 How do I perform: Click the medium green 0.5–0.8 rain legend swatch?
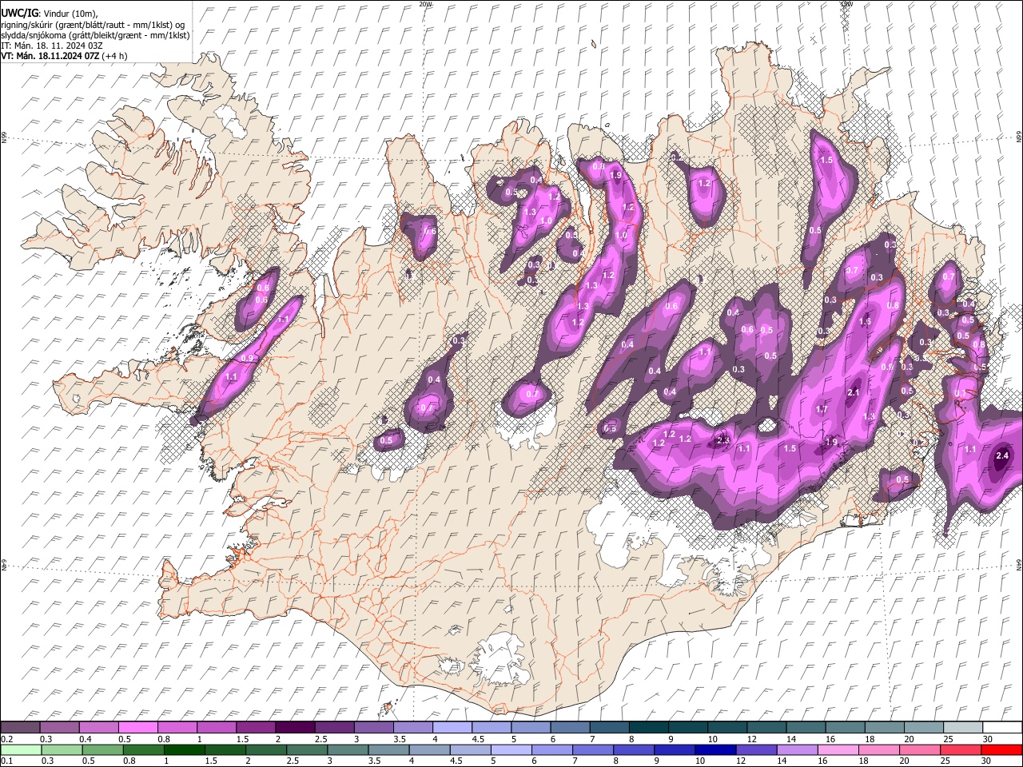(103, 750)
